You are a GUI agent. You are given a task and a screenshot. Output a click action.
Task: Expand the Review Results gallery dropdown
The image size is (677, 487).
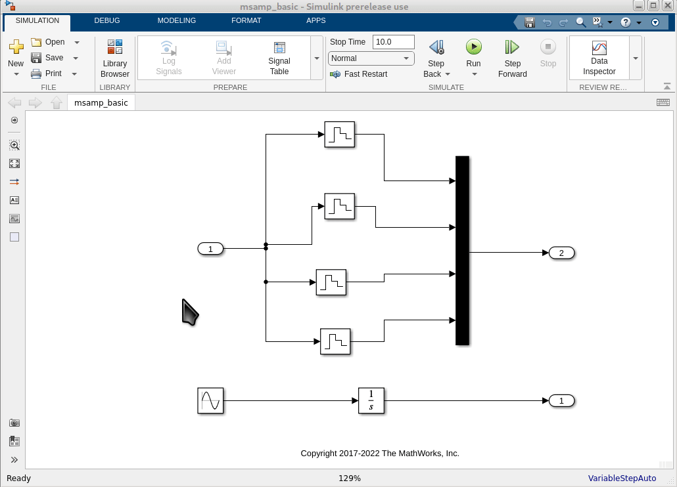636,58
